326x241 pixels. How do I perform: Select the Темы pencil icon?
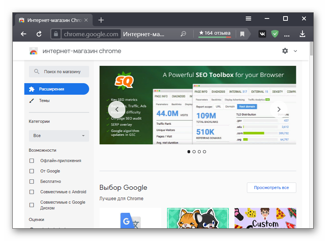[32, 100]
